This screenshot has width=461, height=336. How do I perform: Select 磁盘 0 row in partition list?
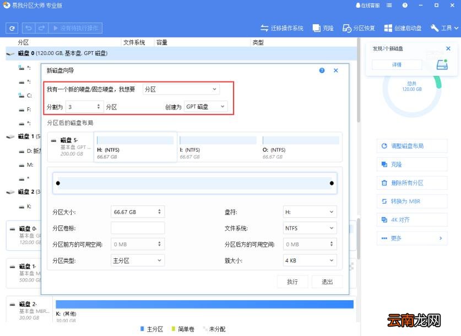click(181, 53)
